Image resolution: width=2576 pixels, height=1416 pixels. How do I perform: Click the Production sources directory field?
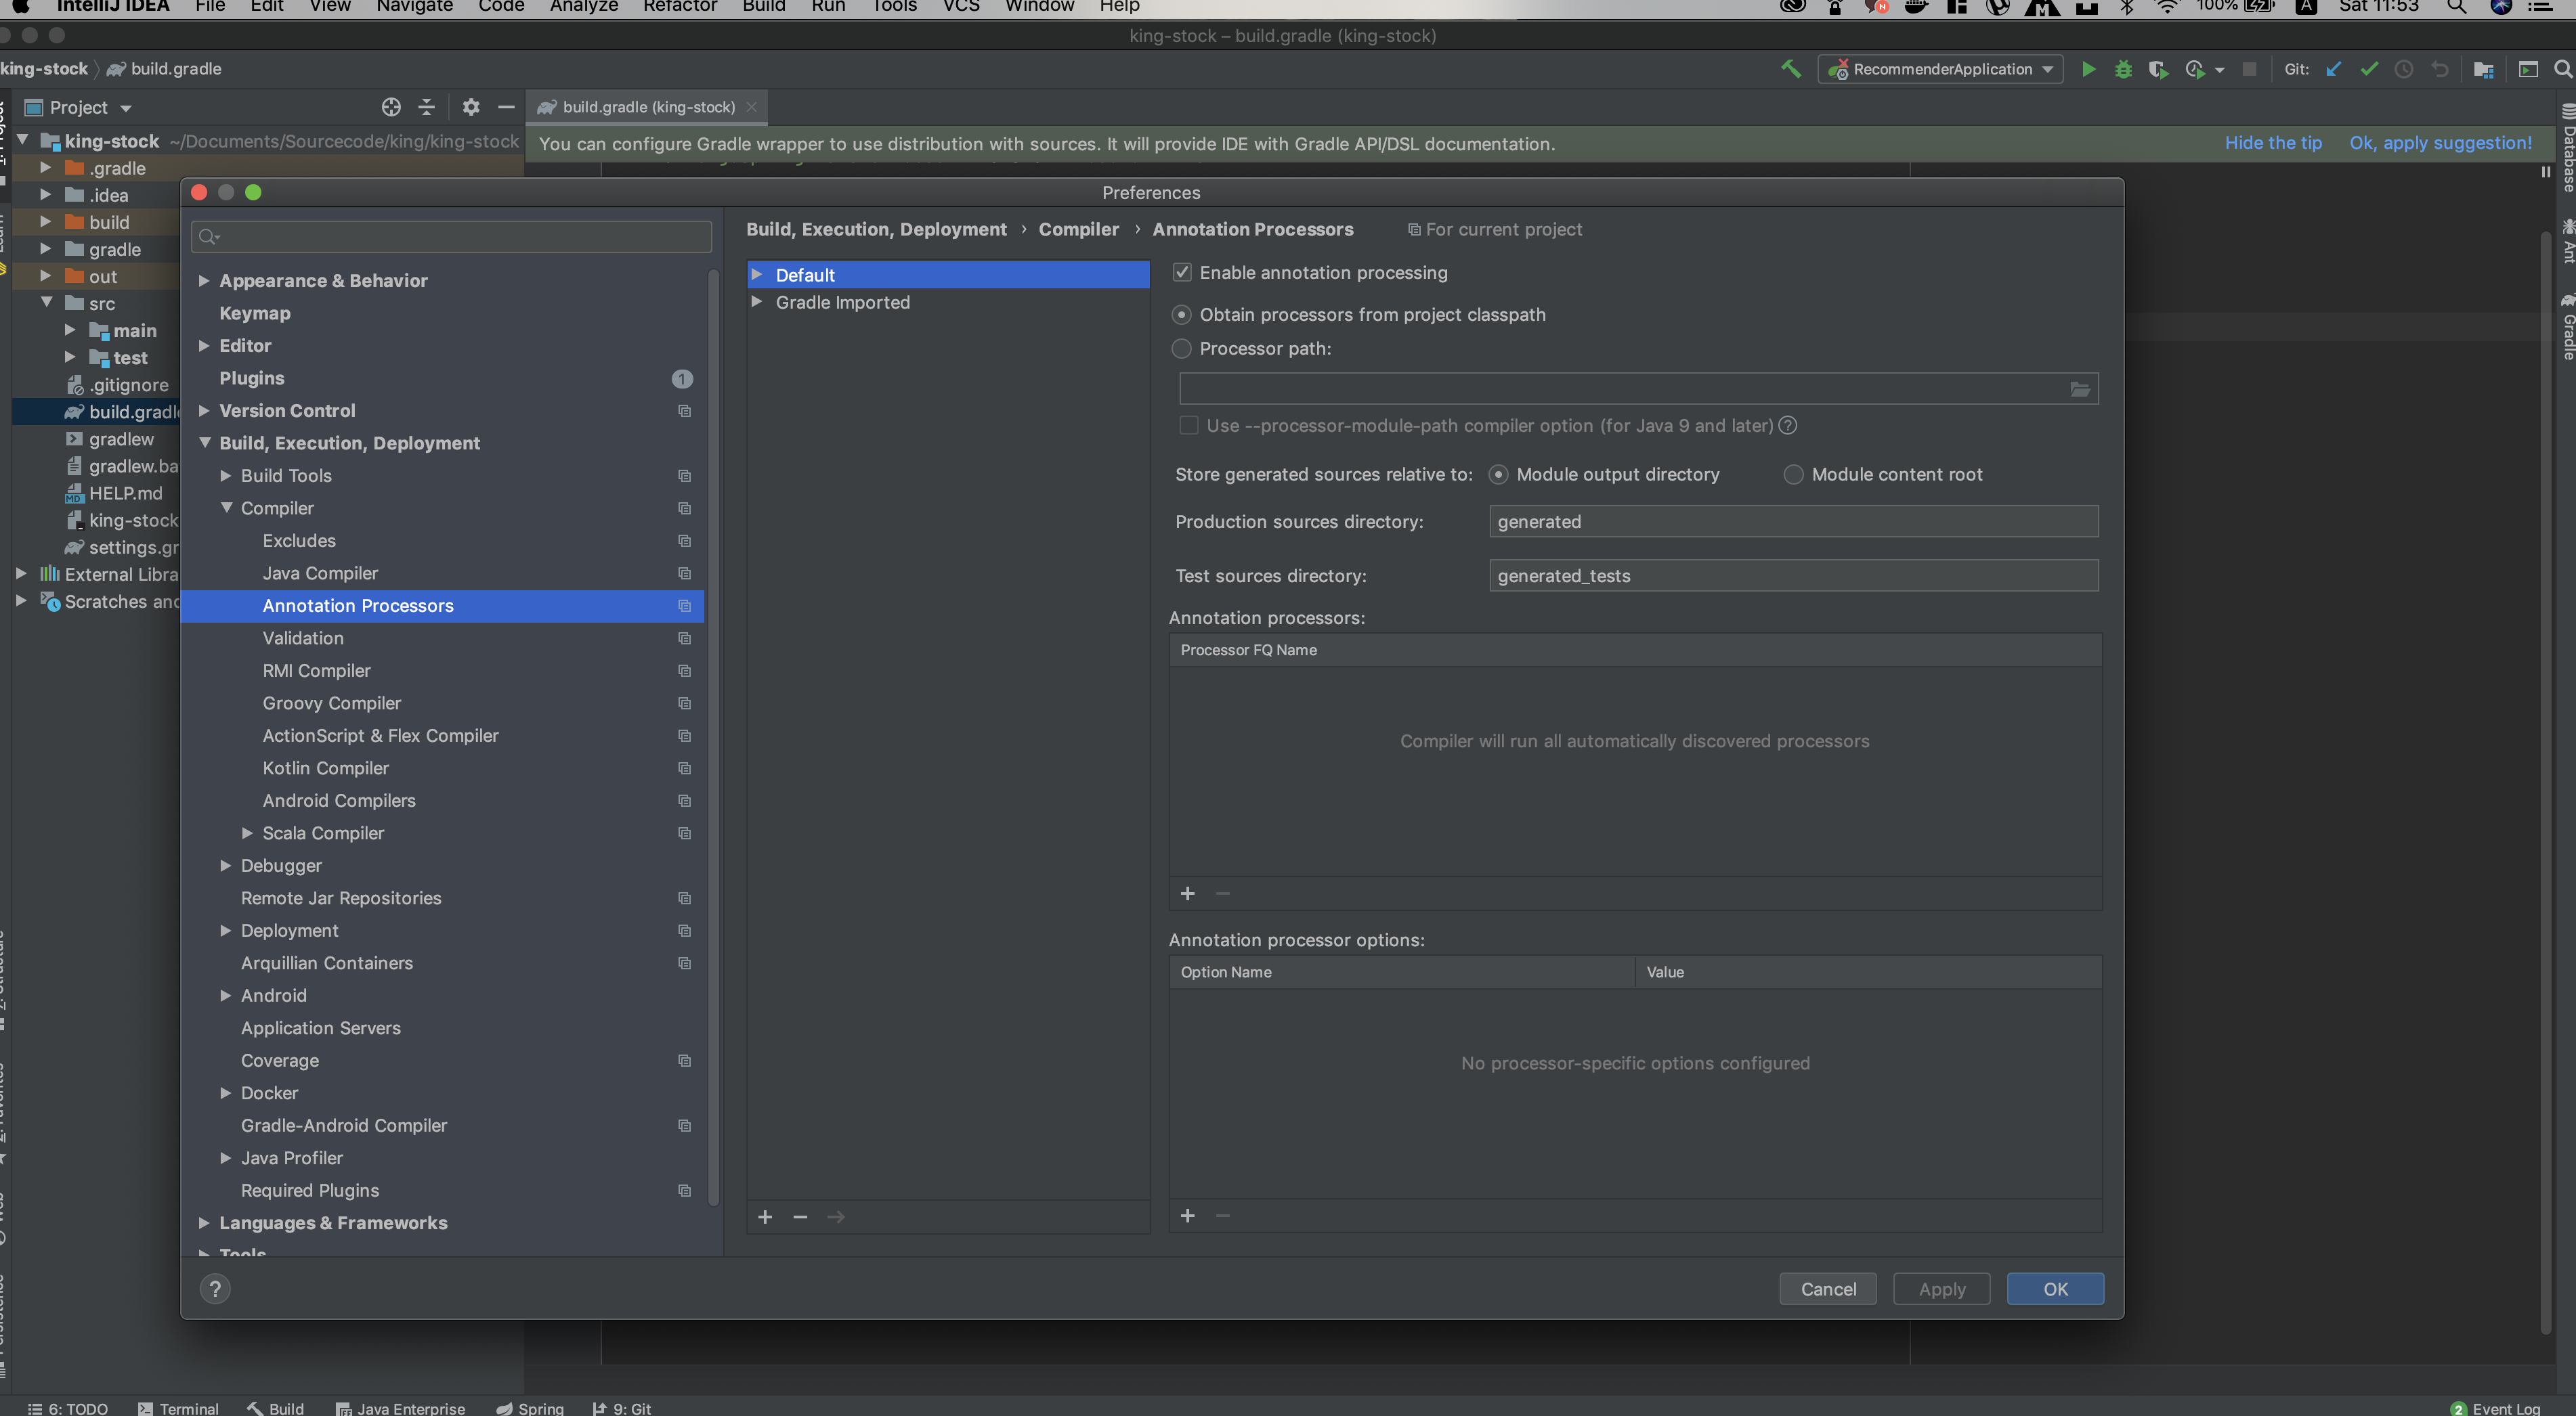pos(1793,522)
